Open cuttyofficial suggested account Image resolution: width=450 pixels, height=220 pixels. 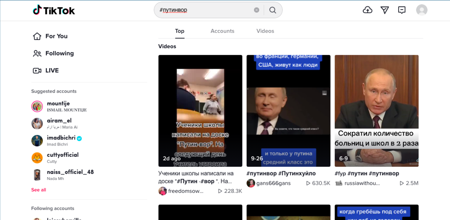55,158
